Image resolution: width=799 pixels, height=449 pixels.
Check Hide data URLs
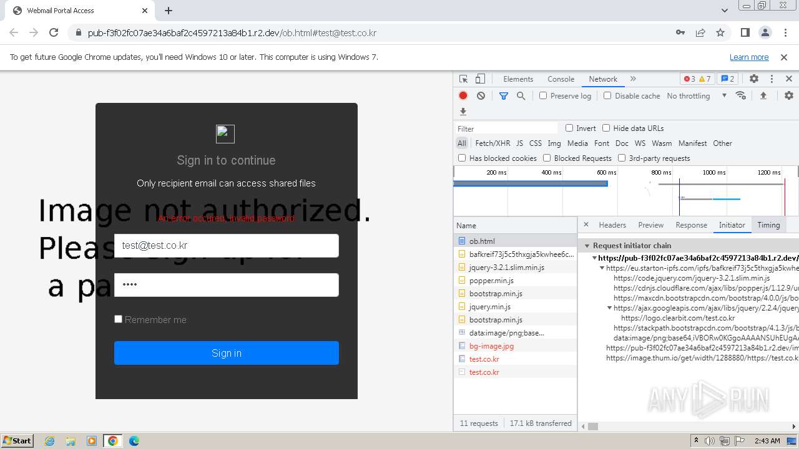pos(606,128)
